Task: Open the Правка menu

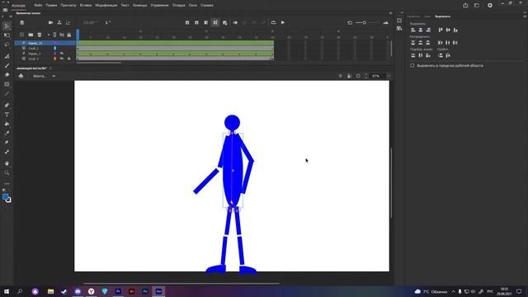Action: click(51, 6)
